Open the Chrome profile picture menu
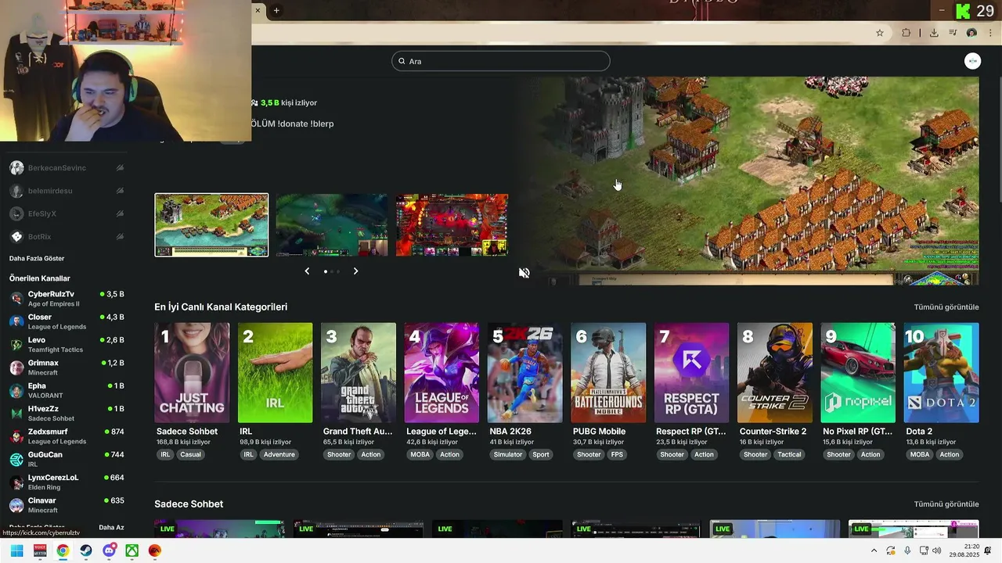Viewport: 1002px width, 563px height. point(971,33)
